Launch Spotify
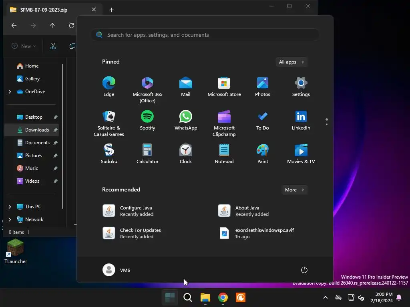This screenshot has height=307, width=410. tap(147, 120)
